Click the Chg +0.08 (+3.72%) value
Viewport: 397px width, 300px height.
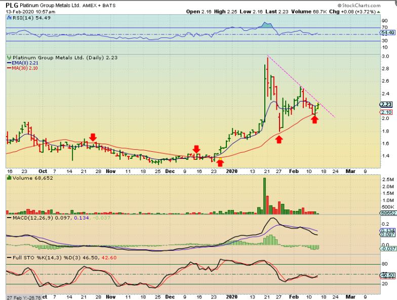(x=352, y=12)
